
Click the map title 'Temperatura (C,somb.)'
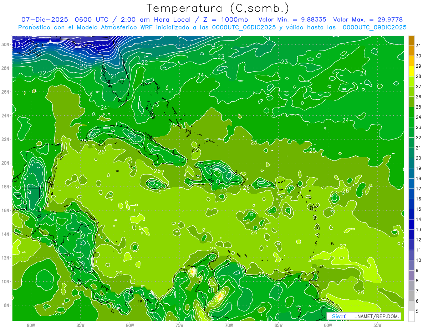pyautogui.click(x=218, y=8)
